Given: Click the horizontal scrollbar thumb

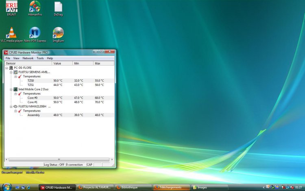Looking at the screenshot, I should pyautogui.click(x=59, y=160).
